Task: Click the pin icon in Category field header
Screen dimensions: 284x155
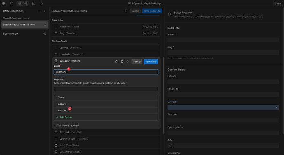Action: point(128,61)
